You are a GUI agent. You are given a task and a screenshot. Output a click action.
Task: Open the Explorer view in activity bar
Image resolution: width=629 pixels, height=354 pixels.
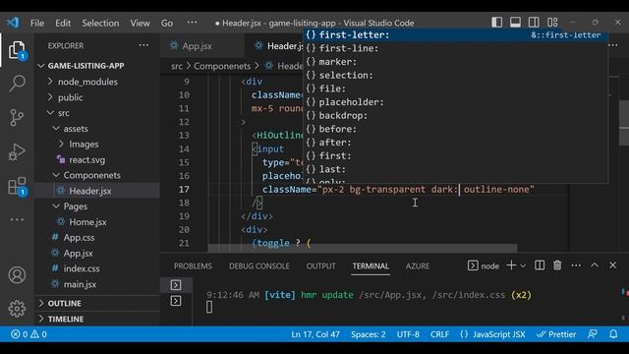(x=17, y=50)
